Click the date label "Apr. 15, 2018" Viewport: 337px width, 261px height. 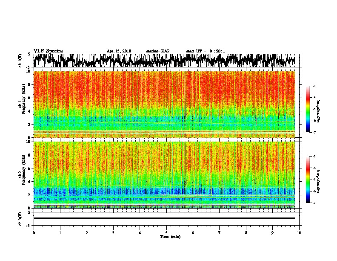119,51
